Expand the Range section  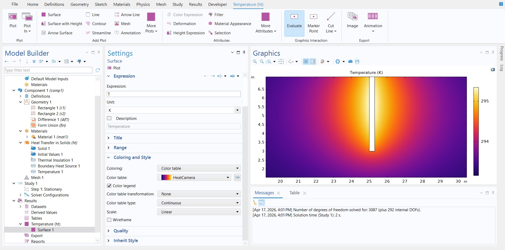tap(120, 148)
